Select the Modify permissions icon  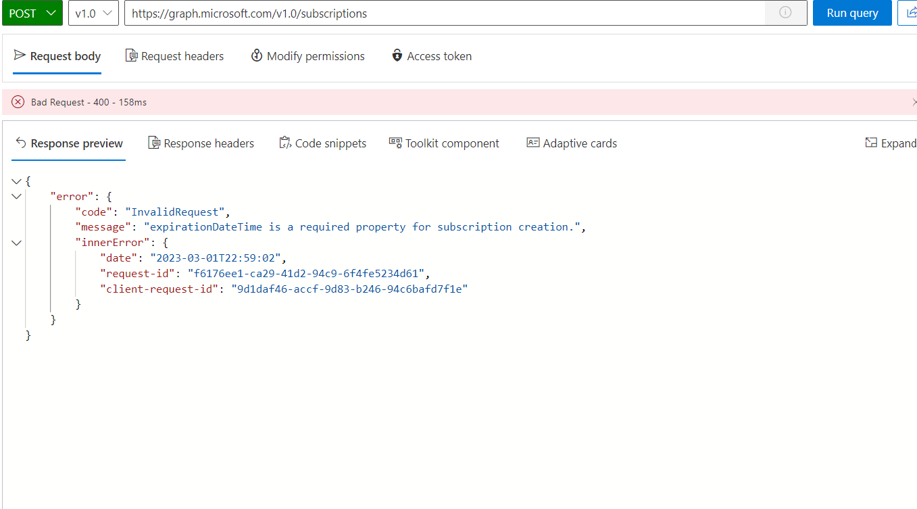pos(257,55)
